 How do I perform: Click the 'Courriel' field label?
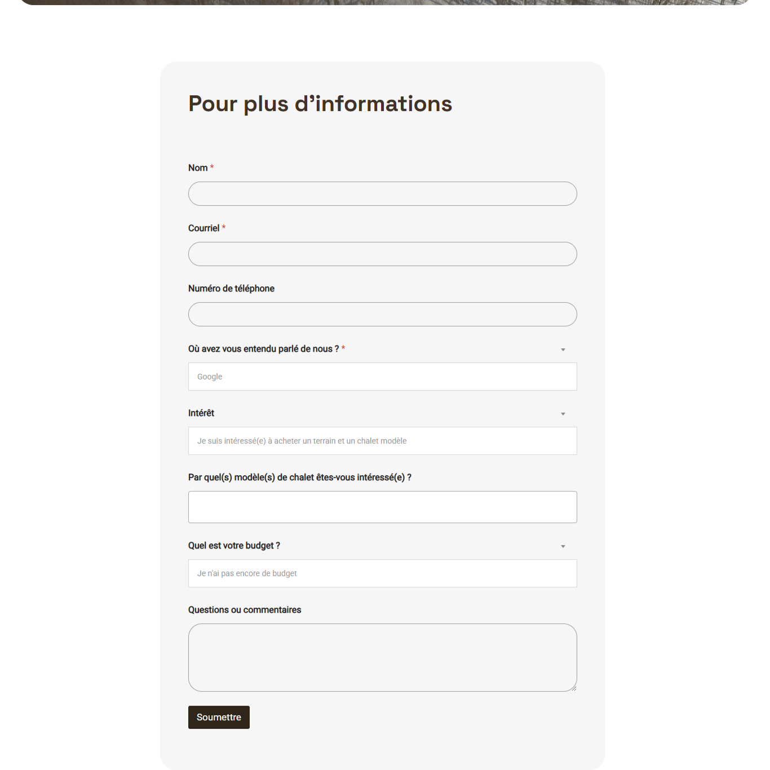[x=203, y=228]
